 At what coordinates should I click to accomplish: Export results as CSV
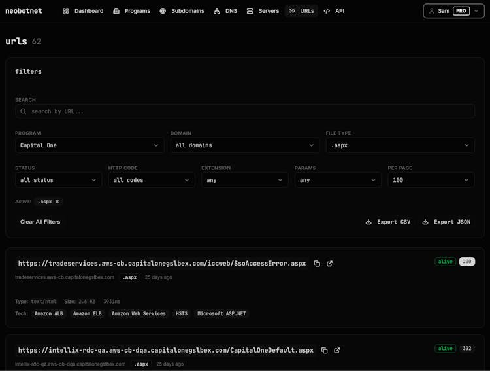coord(388,222)
